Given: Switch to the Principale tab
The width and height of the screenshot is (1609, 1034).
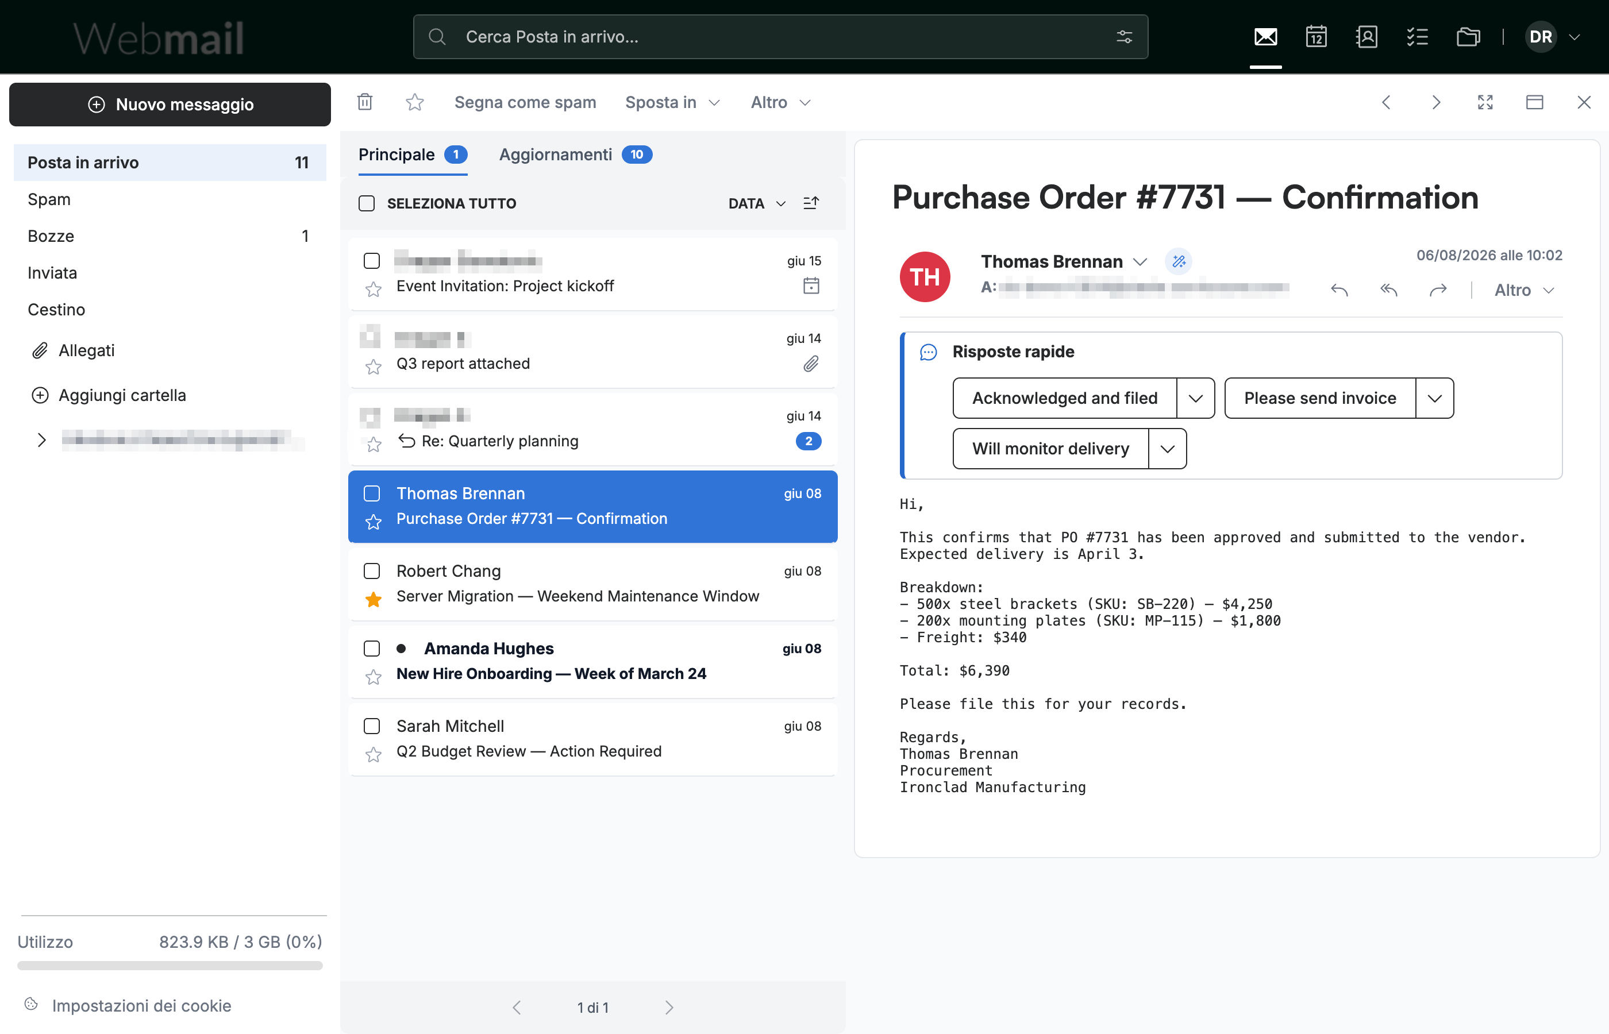Looking at the screenshot, I should (413, 155).
